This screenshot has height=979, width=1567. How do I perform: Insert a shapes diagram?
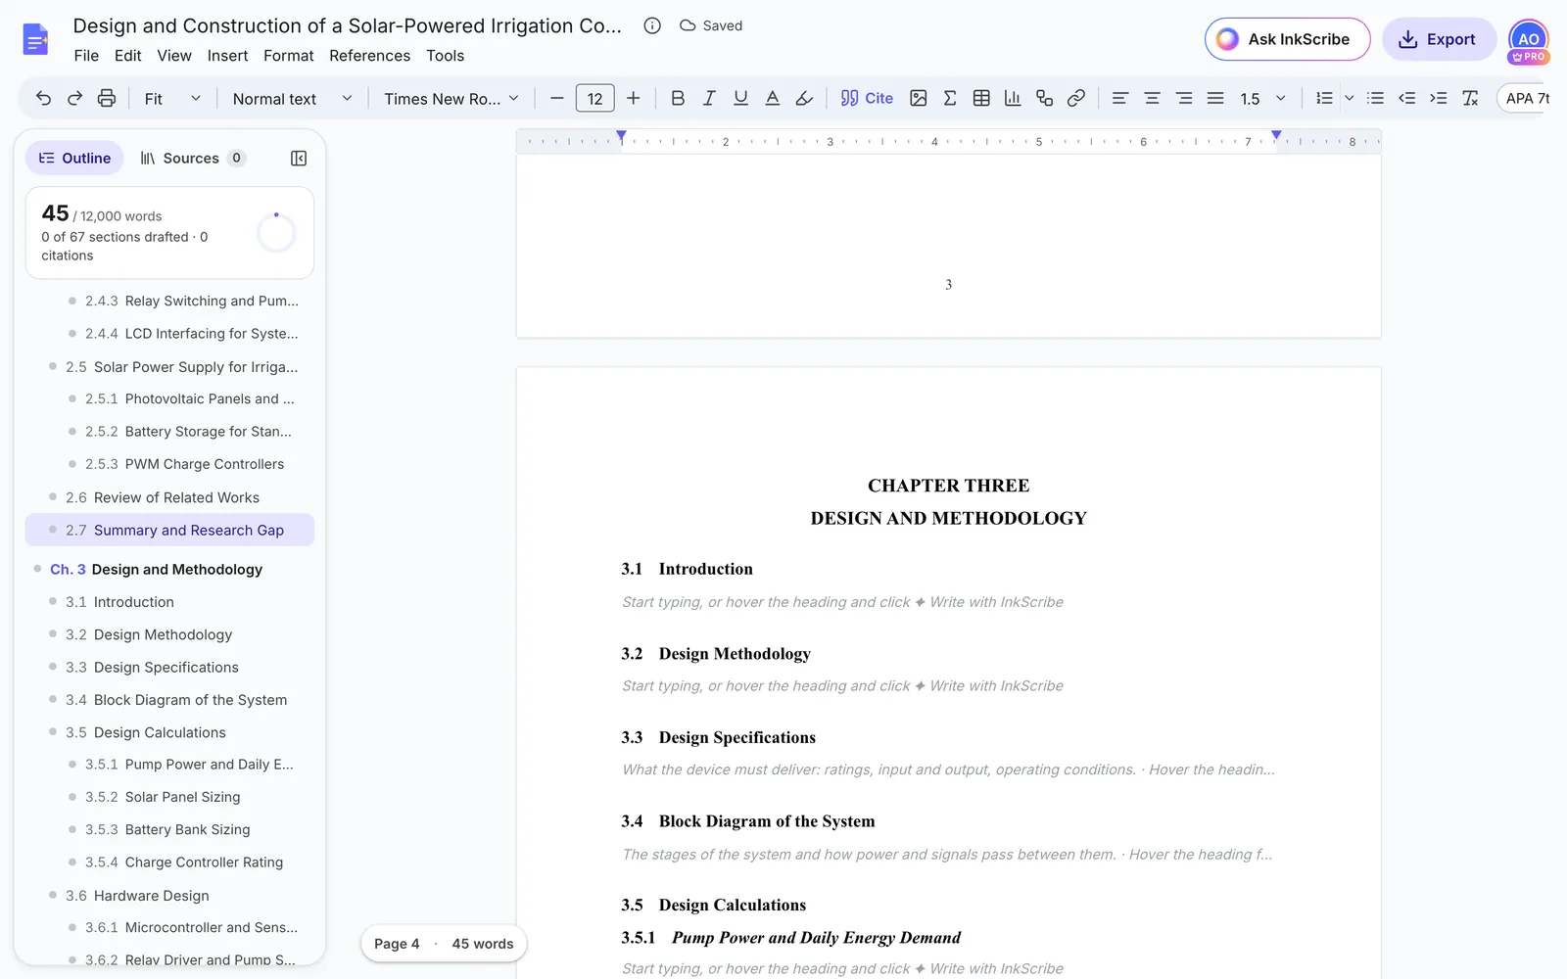[1045, 98]
